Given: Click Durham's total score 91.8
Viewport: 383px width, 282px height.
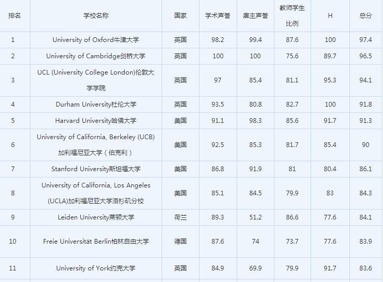Looking at the screenshot, I should (366, 105).
